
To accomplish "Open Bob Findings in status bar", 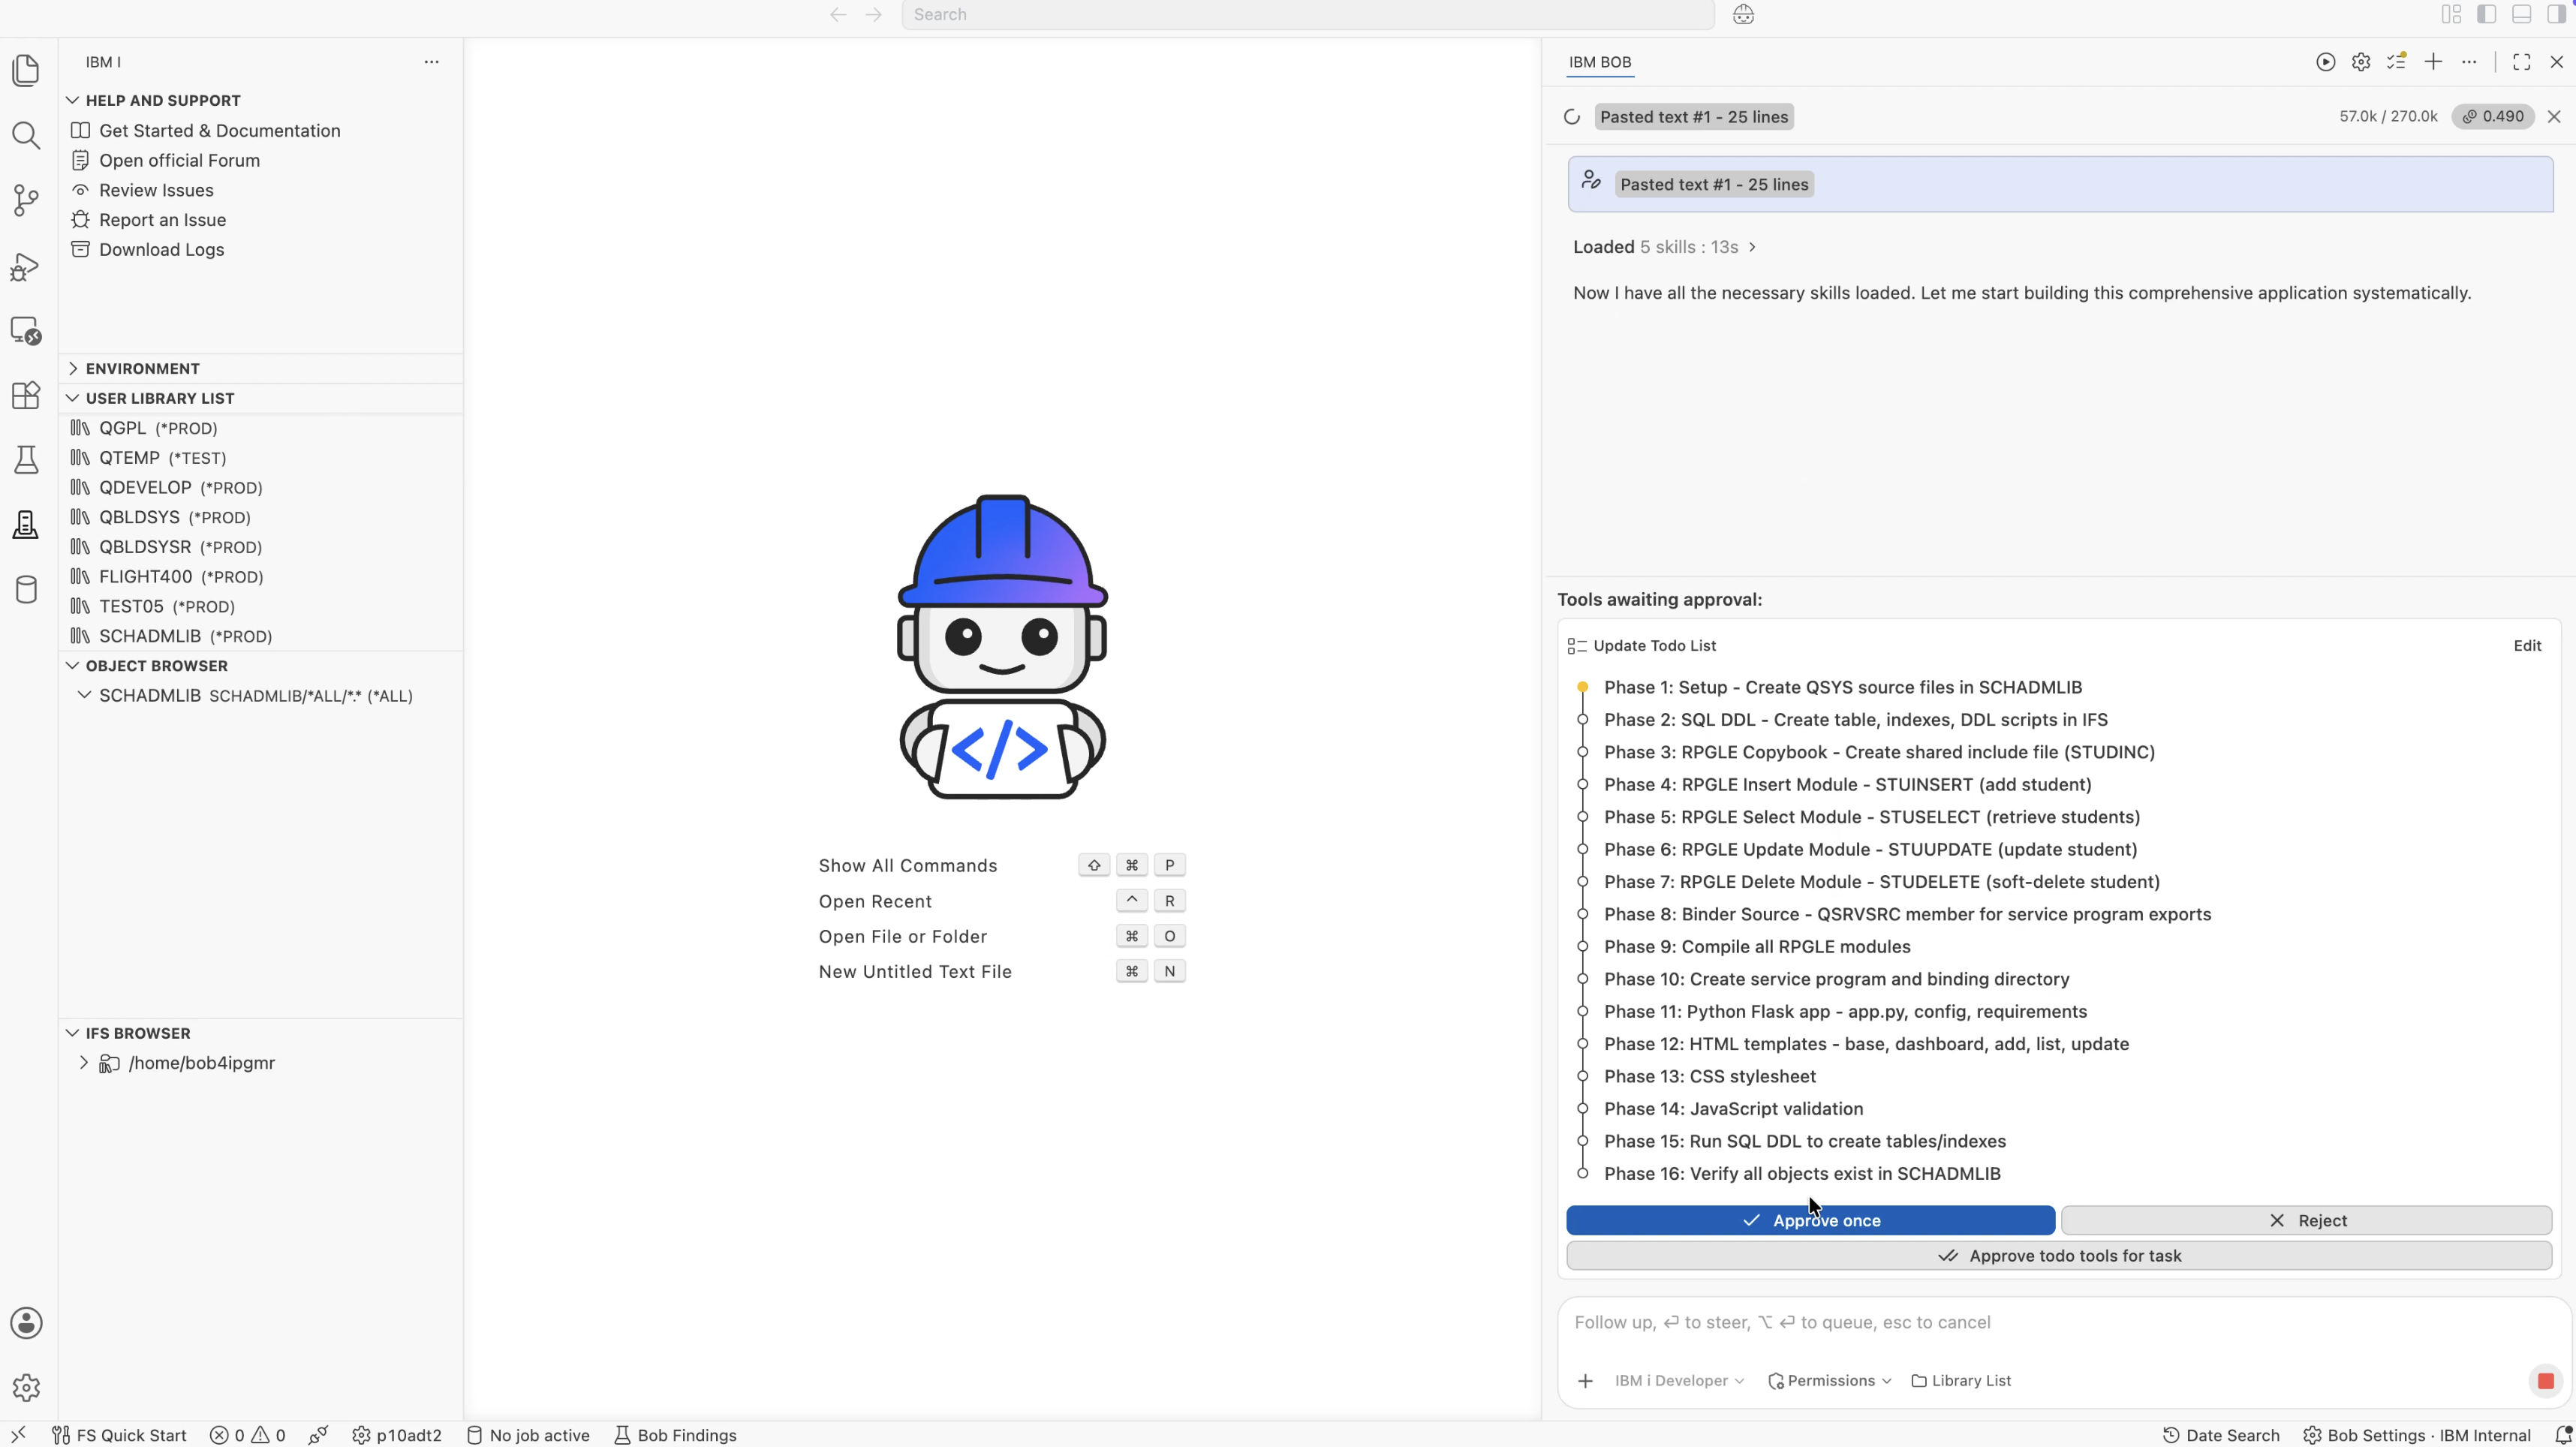I will click(x=675, y=1435).
